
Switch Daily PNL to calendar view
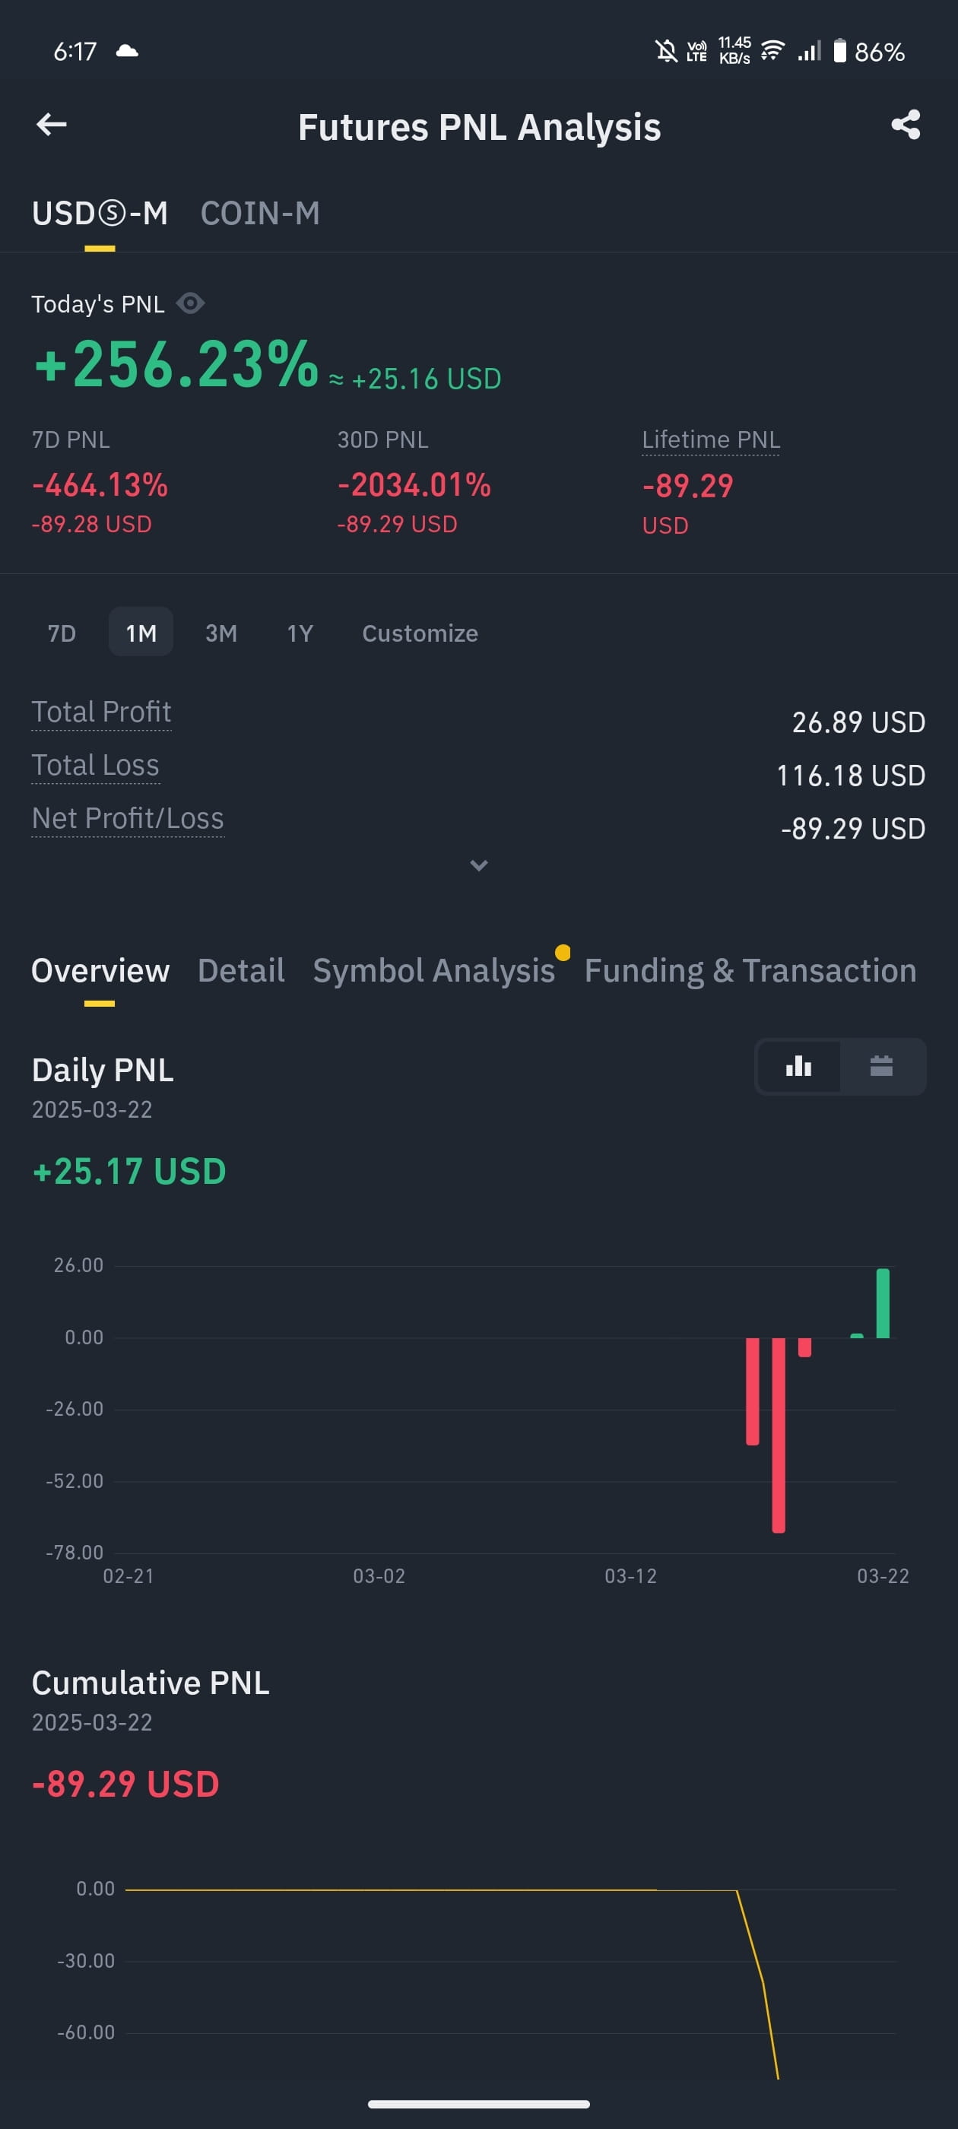tap(881, 1066)
